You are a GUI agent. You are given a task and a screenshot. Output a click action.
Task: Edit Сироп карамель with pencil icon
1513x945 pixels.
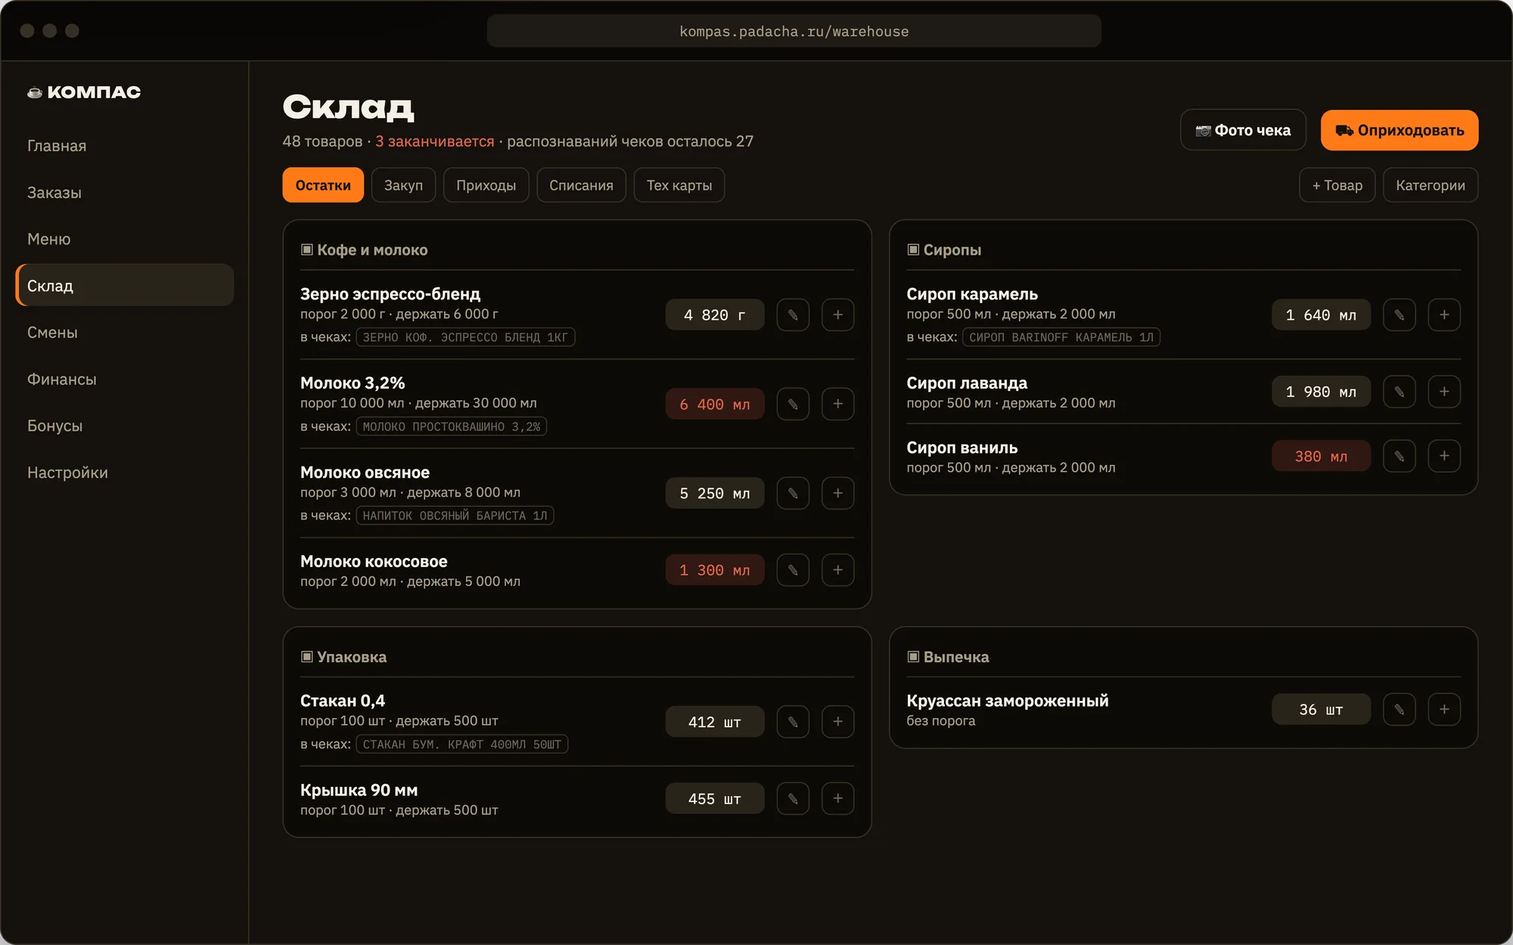(1400, 315)
